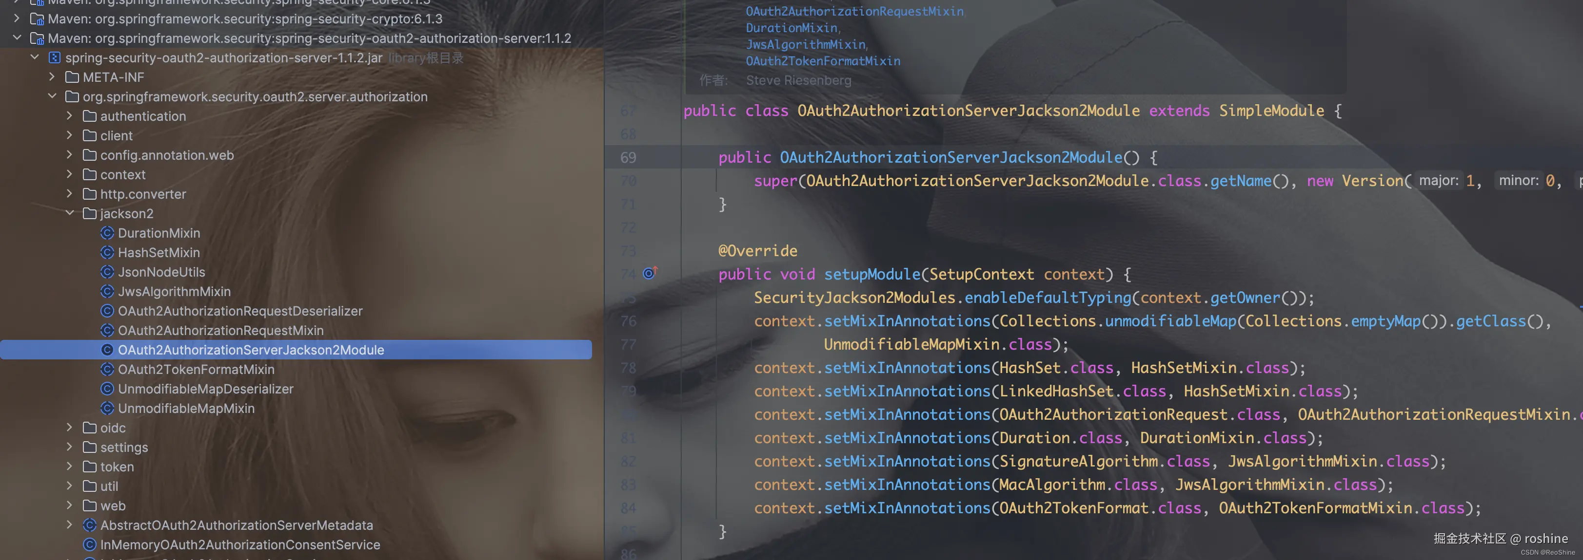Collapse the jackson2 package folder
This screenshot has height=560, width=1583.
coord(69,213)
